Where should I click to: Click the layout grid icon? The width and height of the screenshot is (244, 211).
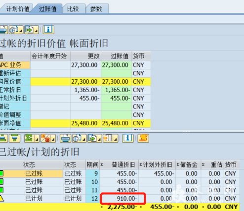108,138
